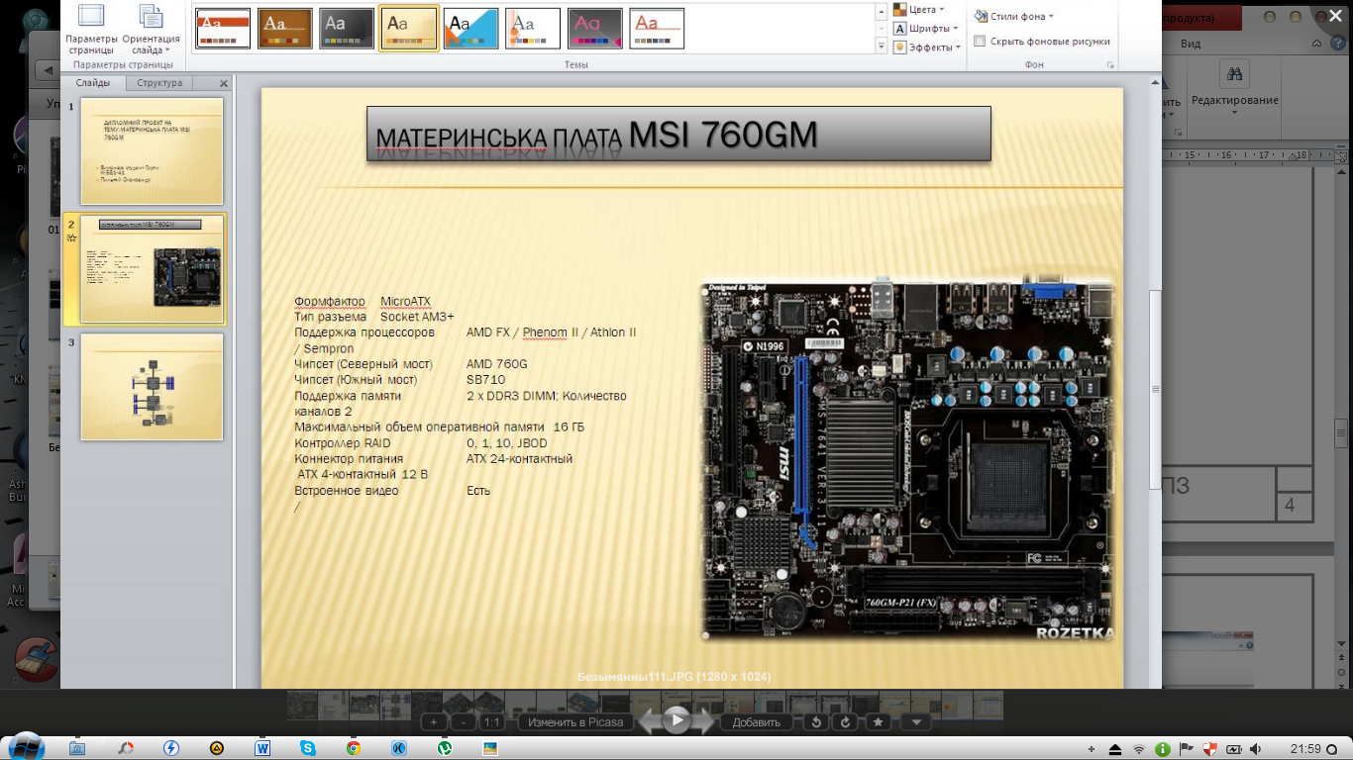Open the Стили фона dropdown
Image resolution: width=1353 pixels, height=760 pixels.
(x=1013, y=16)
